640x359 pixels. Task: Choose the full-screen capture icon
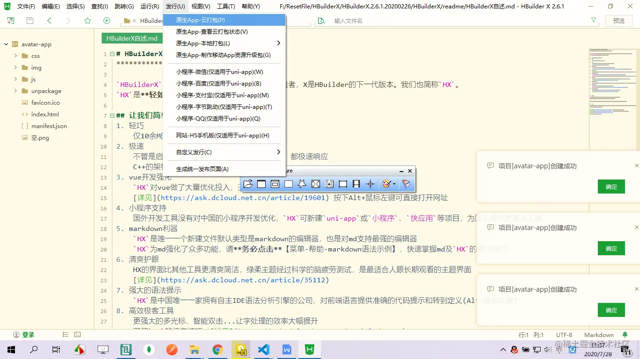click(x=316, y=184)
